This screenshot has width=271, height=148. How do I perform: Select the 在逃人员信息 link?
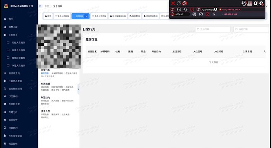pos(71,73)
